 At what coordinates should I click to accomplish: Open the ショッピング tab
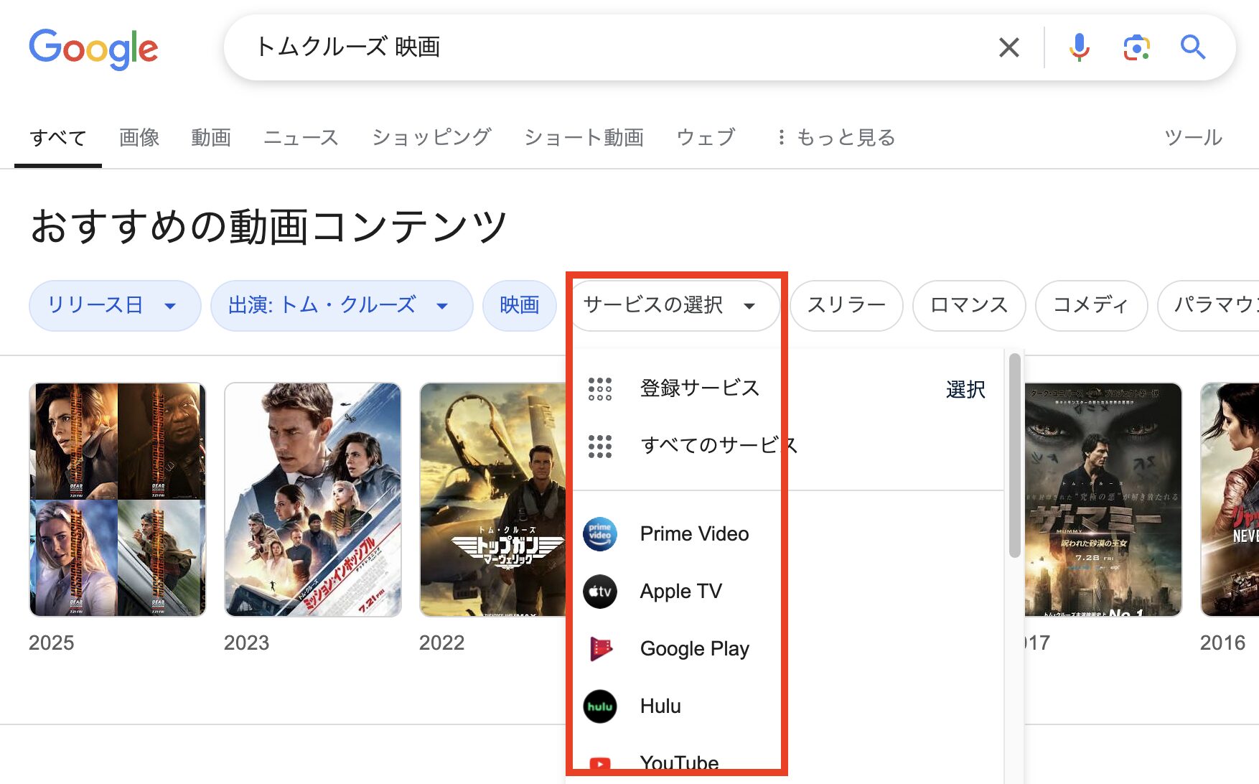tap(431, 137)
